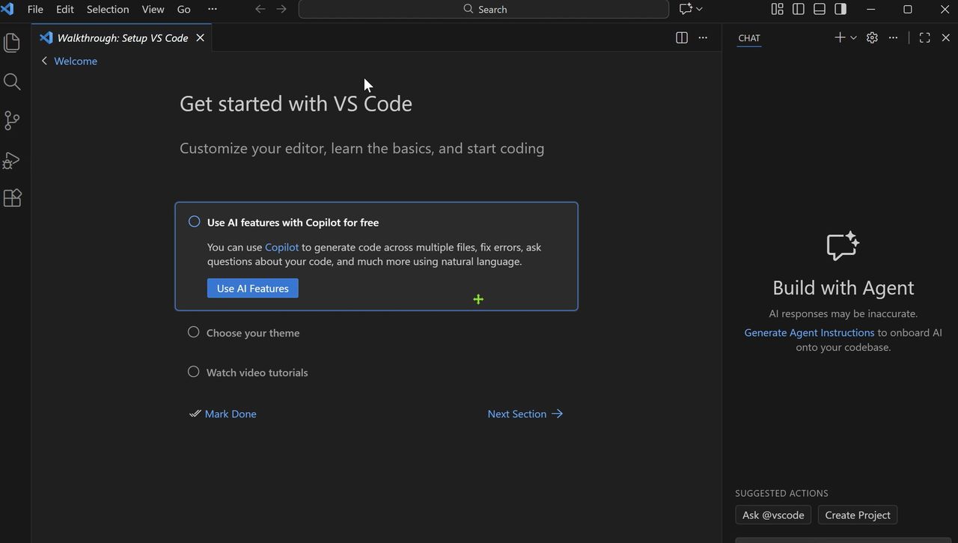Expand the new chat dropdown arrow
Viewport: 958px width, 543px height.
853,37
